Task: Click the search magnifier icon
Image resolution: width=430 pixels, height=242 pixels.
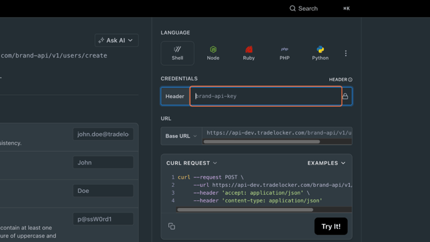Action: tap(293, 8)
